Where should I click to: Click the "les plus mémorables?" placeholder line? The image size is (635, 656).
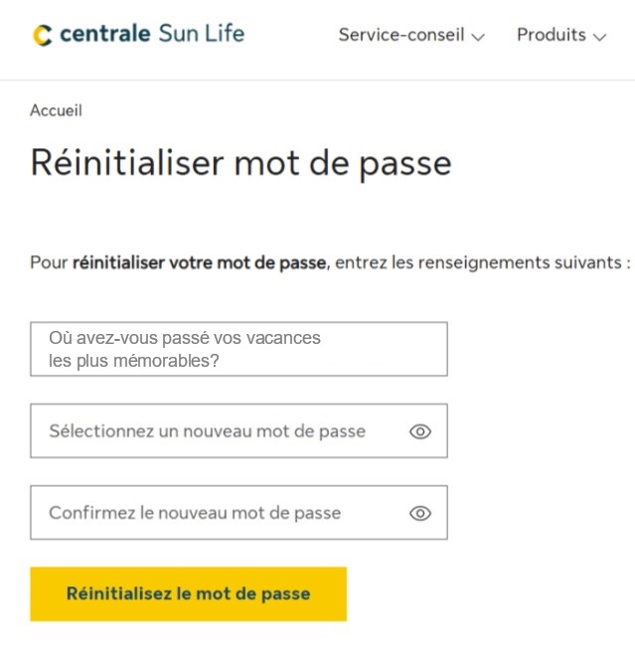134,361
